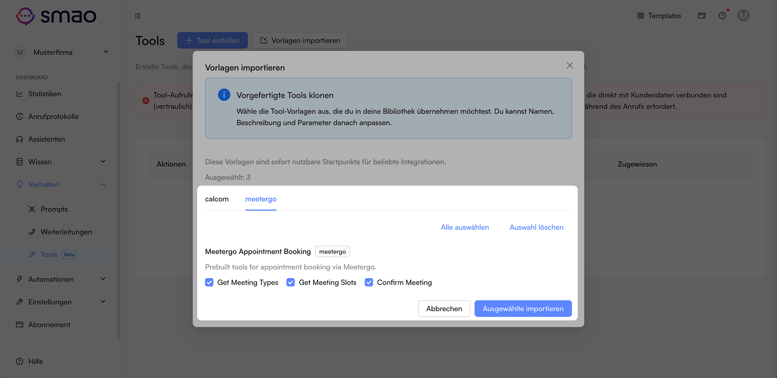
Task: Collapse the Verhalten chevron
Action: click(x=103, y=184)
